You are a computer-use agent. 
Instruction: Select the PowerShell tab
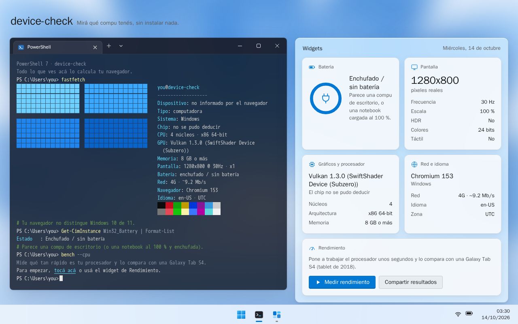pyautogui.click(x=58, y=47)
